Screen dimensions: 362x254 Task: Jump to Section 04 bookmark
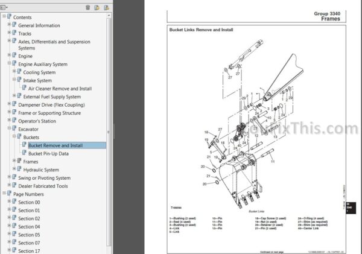[x=29, y=226]
